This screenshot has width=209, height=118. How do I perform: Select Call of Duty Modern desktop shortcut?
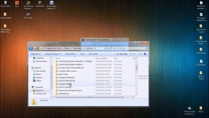pos(28,5)
